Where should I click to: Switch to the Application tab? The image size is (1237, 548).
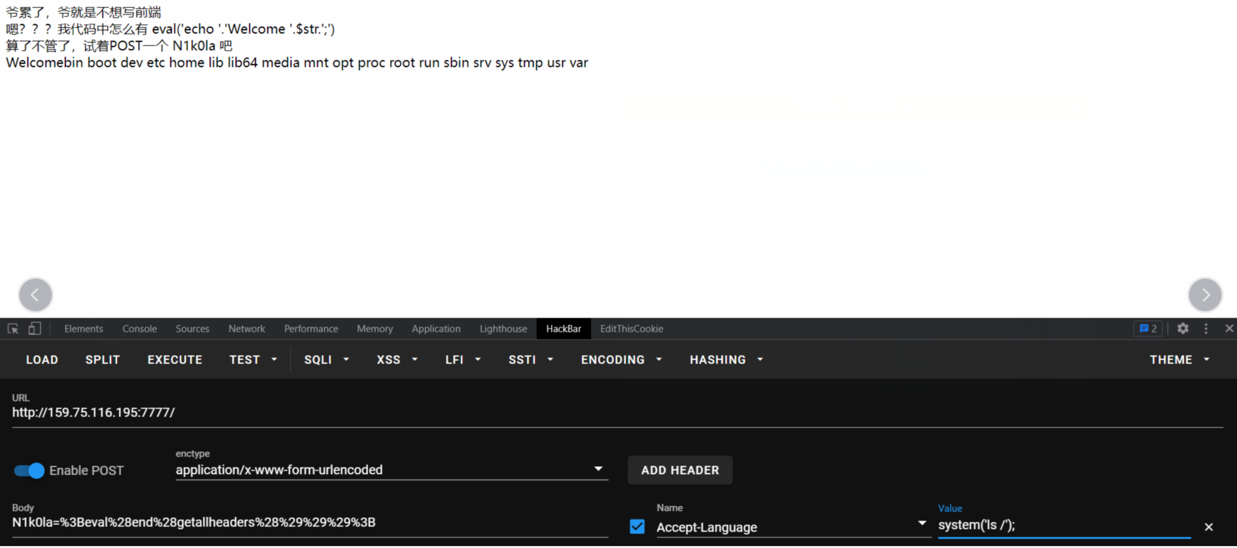click(x=436, y=329)
